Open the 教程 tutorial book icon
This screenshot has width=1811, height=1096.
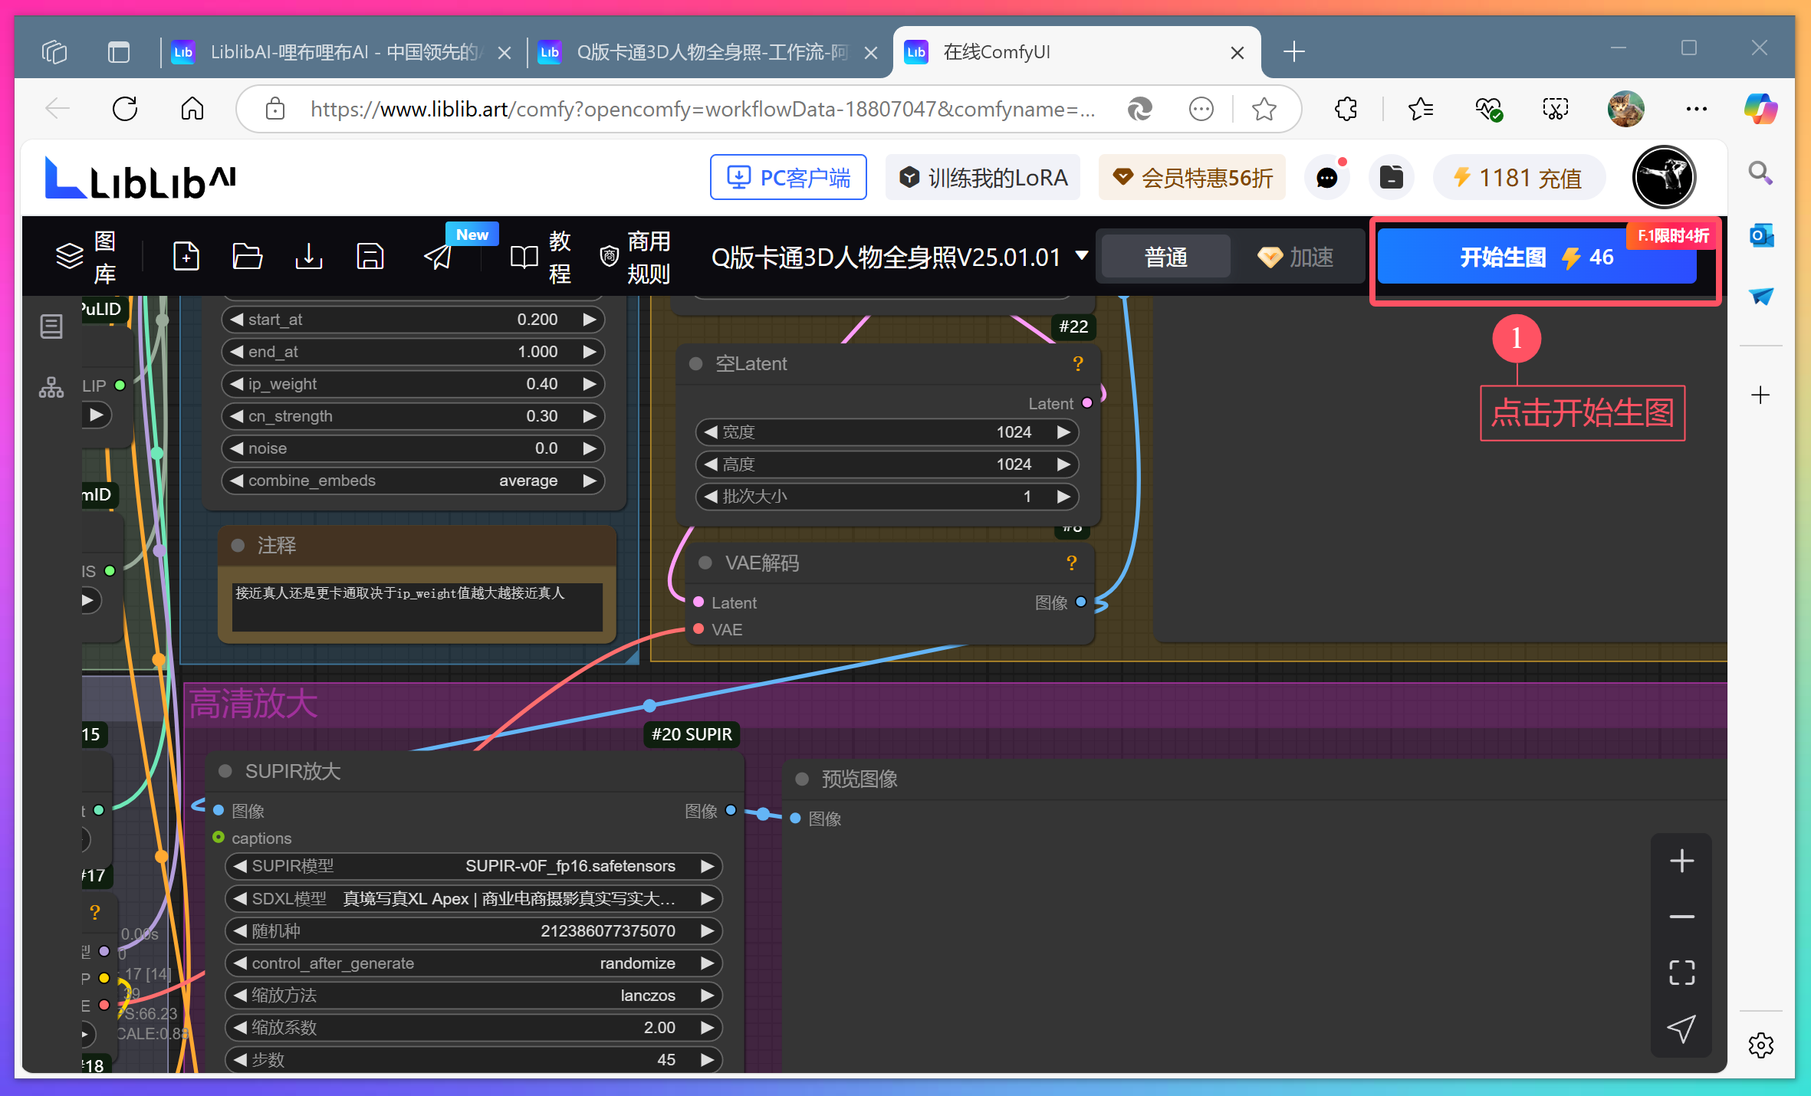pos(524,257)
